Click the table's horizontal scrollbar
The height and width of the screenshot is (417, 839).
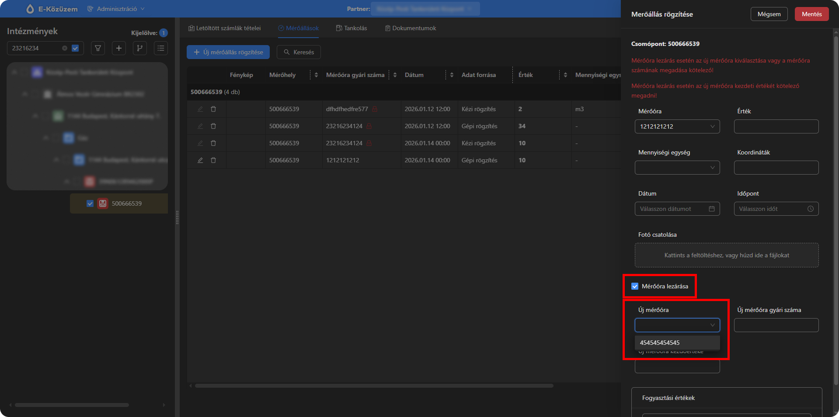tap(374, 386)
